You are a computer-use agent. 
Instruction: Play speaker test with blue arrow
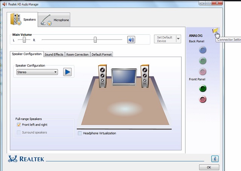[67, 72]
